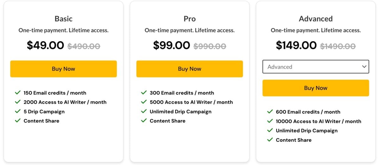Image resolution: width=380 pixels, height=165 pixels.
Task: Click the checkmark beside 600 Email credits
Action: (x=270, y=112)
